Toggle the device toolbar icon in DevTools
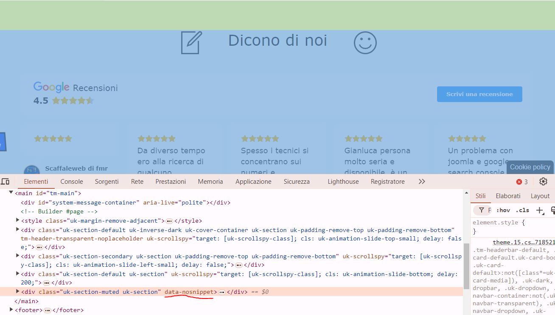555x315 pixels. coord(6,181)
